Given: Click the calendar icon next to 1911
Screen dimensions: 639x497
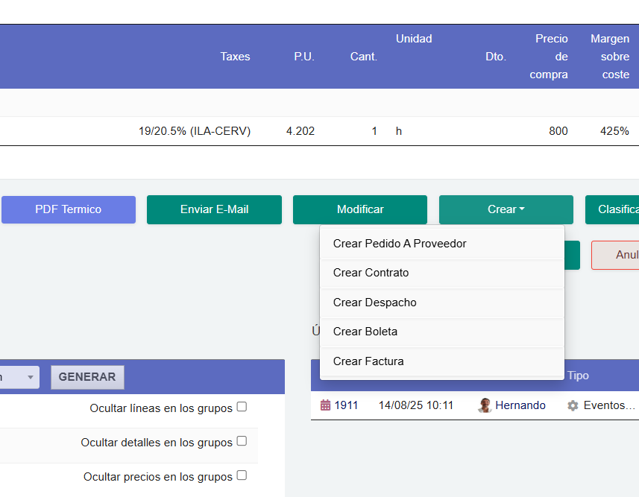Looking at the screenshot, I should [326, 405].
